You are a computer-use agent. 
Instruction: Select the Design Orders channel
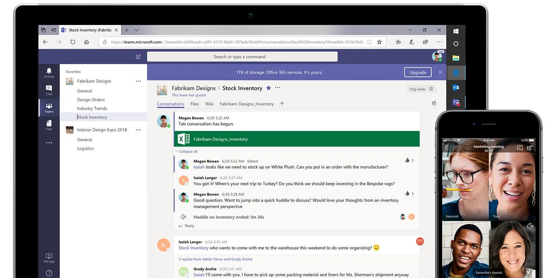91,100
